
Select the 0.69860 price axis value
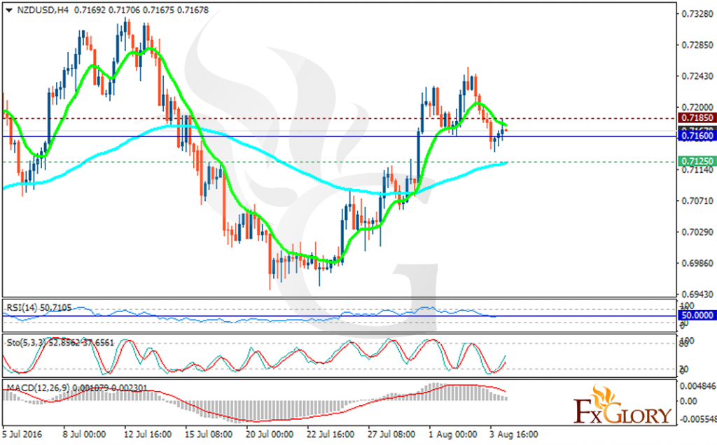click(x=697, y=262)
